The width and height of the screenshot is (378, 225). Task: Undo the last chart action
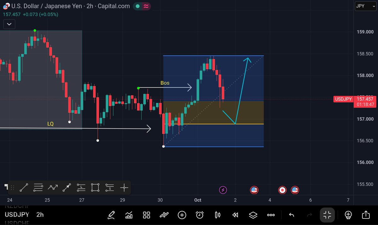click(292, 215)
